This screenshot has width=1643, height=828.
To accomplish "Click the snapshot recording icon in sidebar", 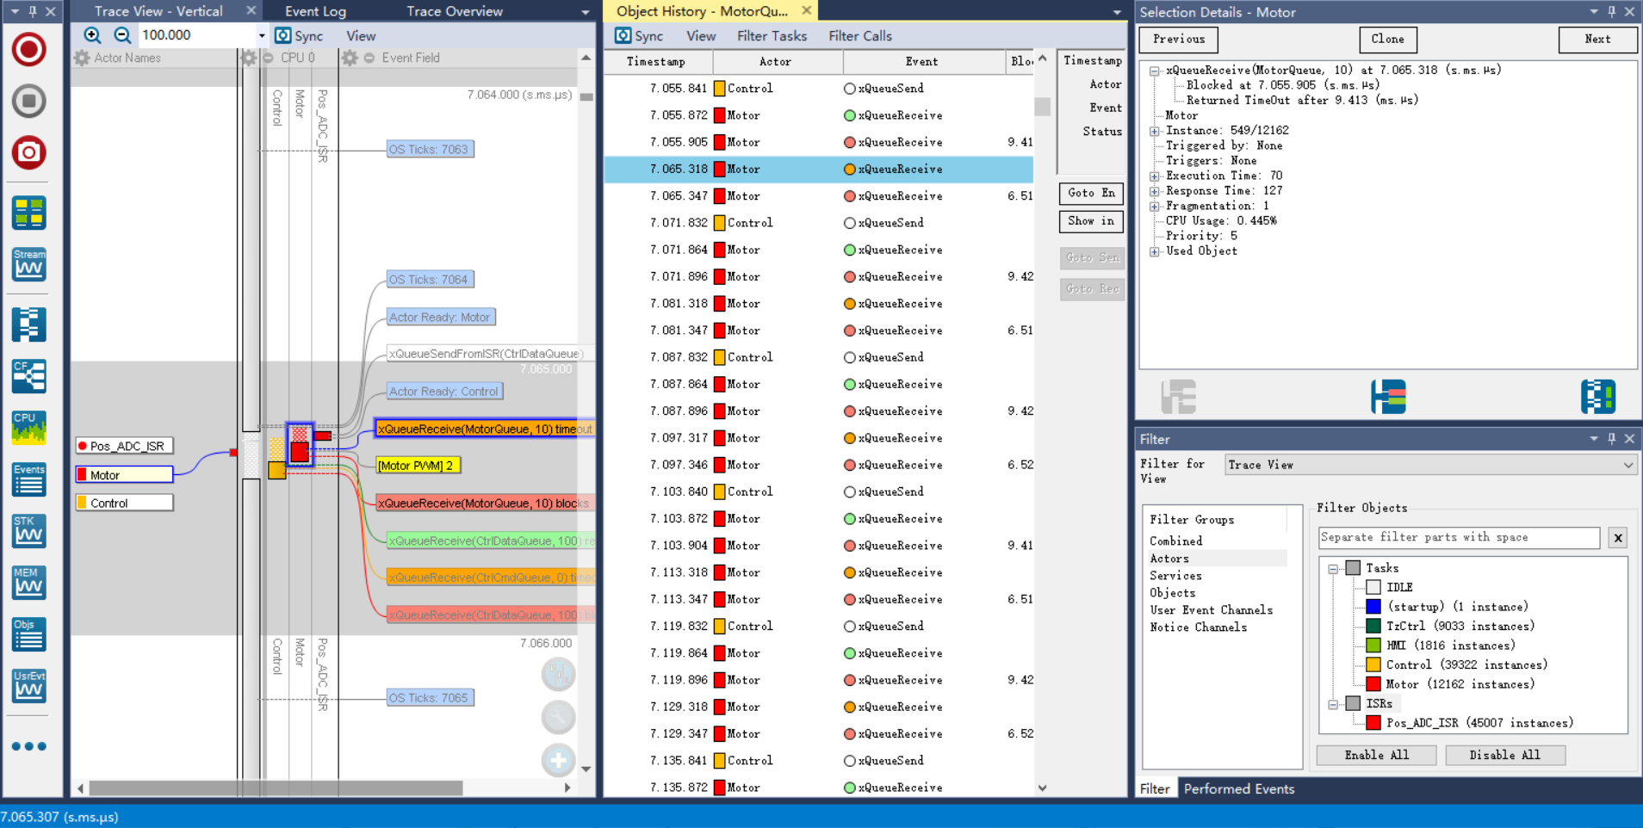I will (29, 152).
